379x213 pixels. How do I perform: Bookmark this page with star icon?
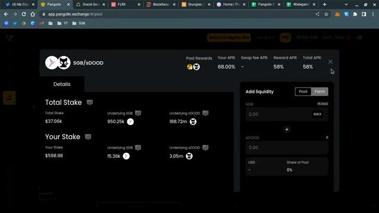click(x=326, y=14)
